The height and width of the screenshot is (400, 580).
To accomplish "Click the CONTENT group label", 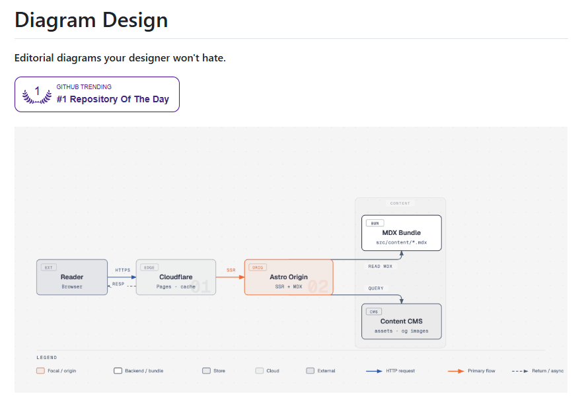I will pyautogui.click(x=400, y=203).
